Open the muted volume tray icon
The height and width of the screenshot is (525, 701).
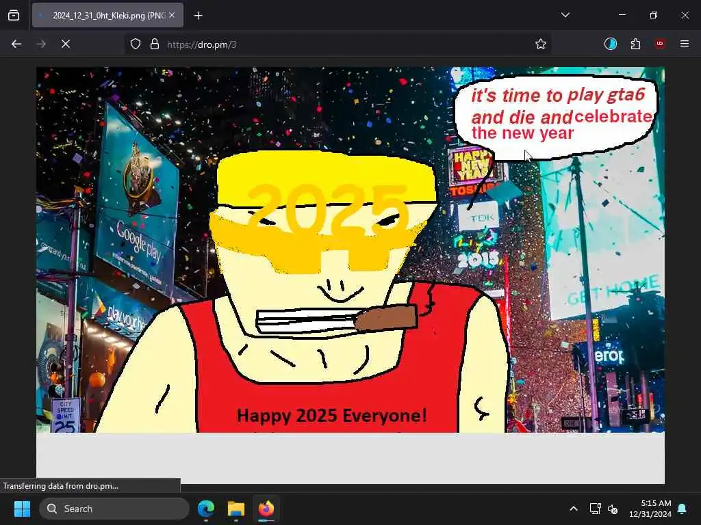(x=613, y=509)
